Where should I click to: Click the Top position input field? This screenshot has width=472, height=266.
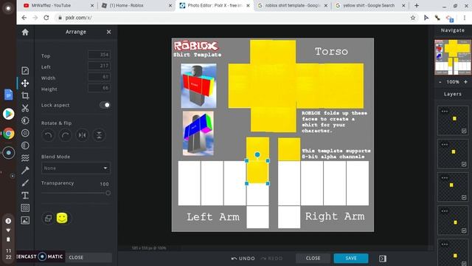[x=99, y=55]
